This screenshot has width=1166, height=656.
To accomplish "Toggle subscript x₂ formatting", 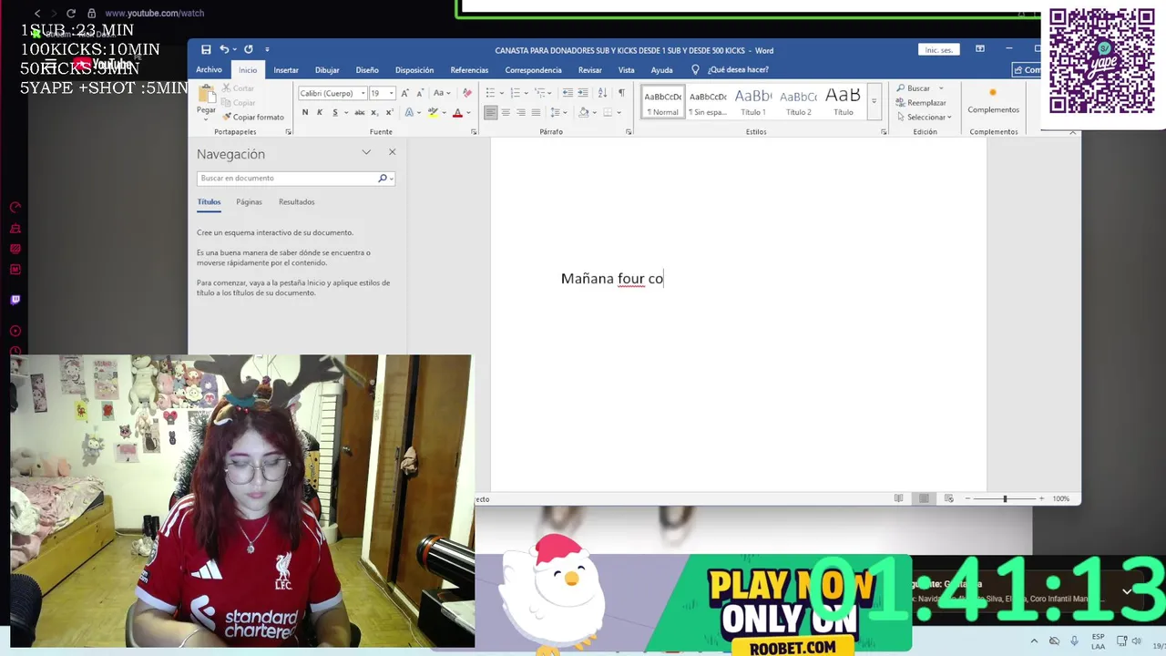I will coord(374,112).
